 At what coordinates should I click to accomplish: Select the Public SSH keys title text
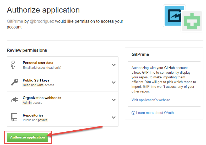36,80
